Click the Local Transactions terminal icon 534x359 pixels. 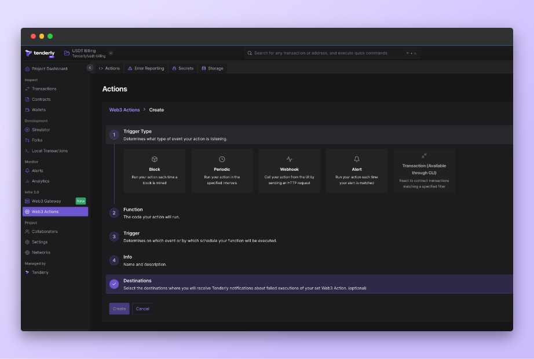27,151
